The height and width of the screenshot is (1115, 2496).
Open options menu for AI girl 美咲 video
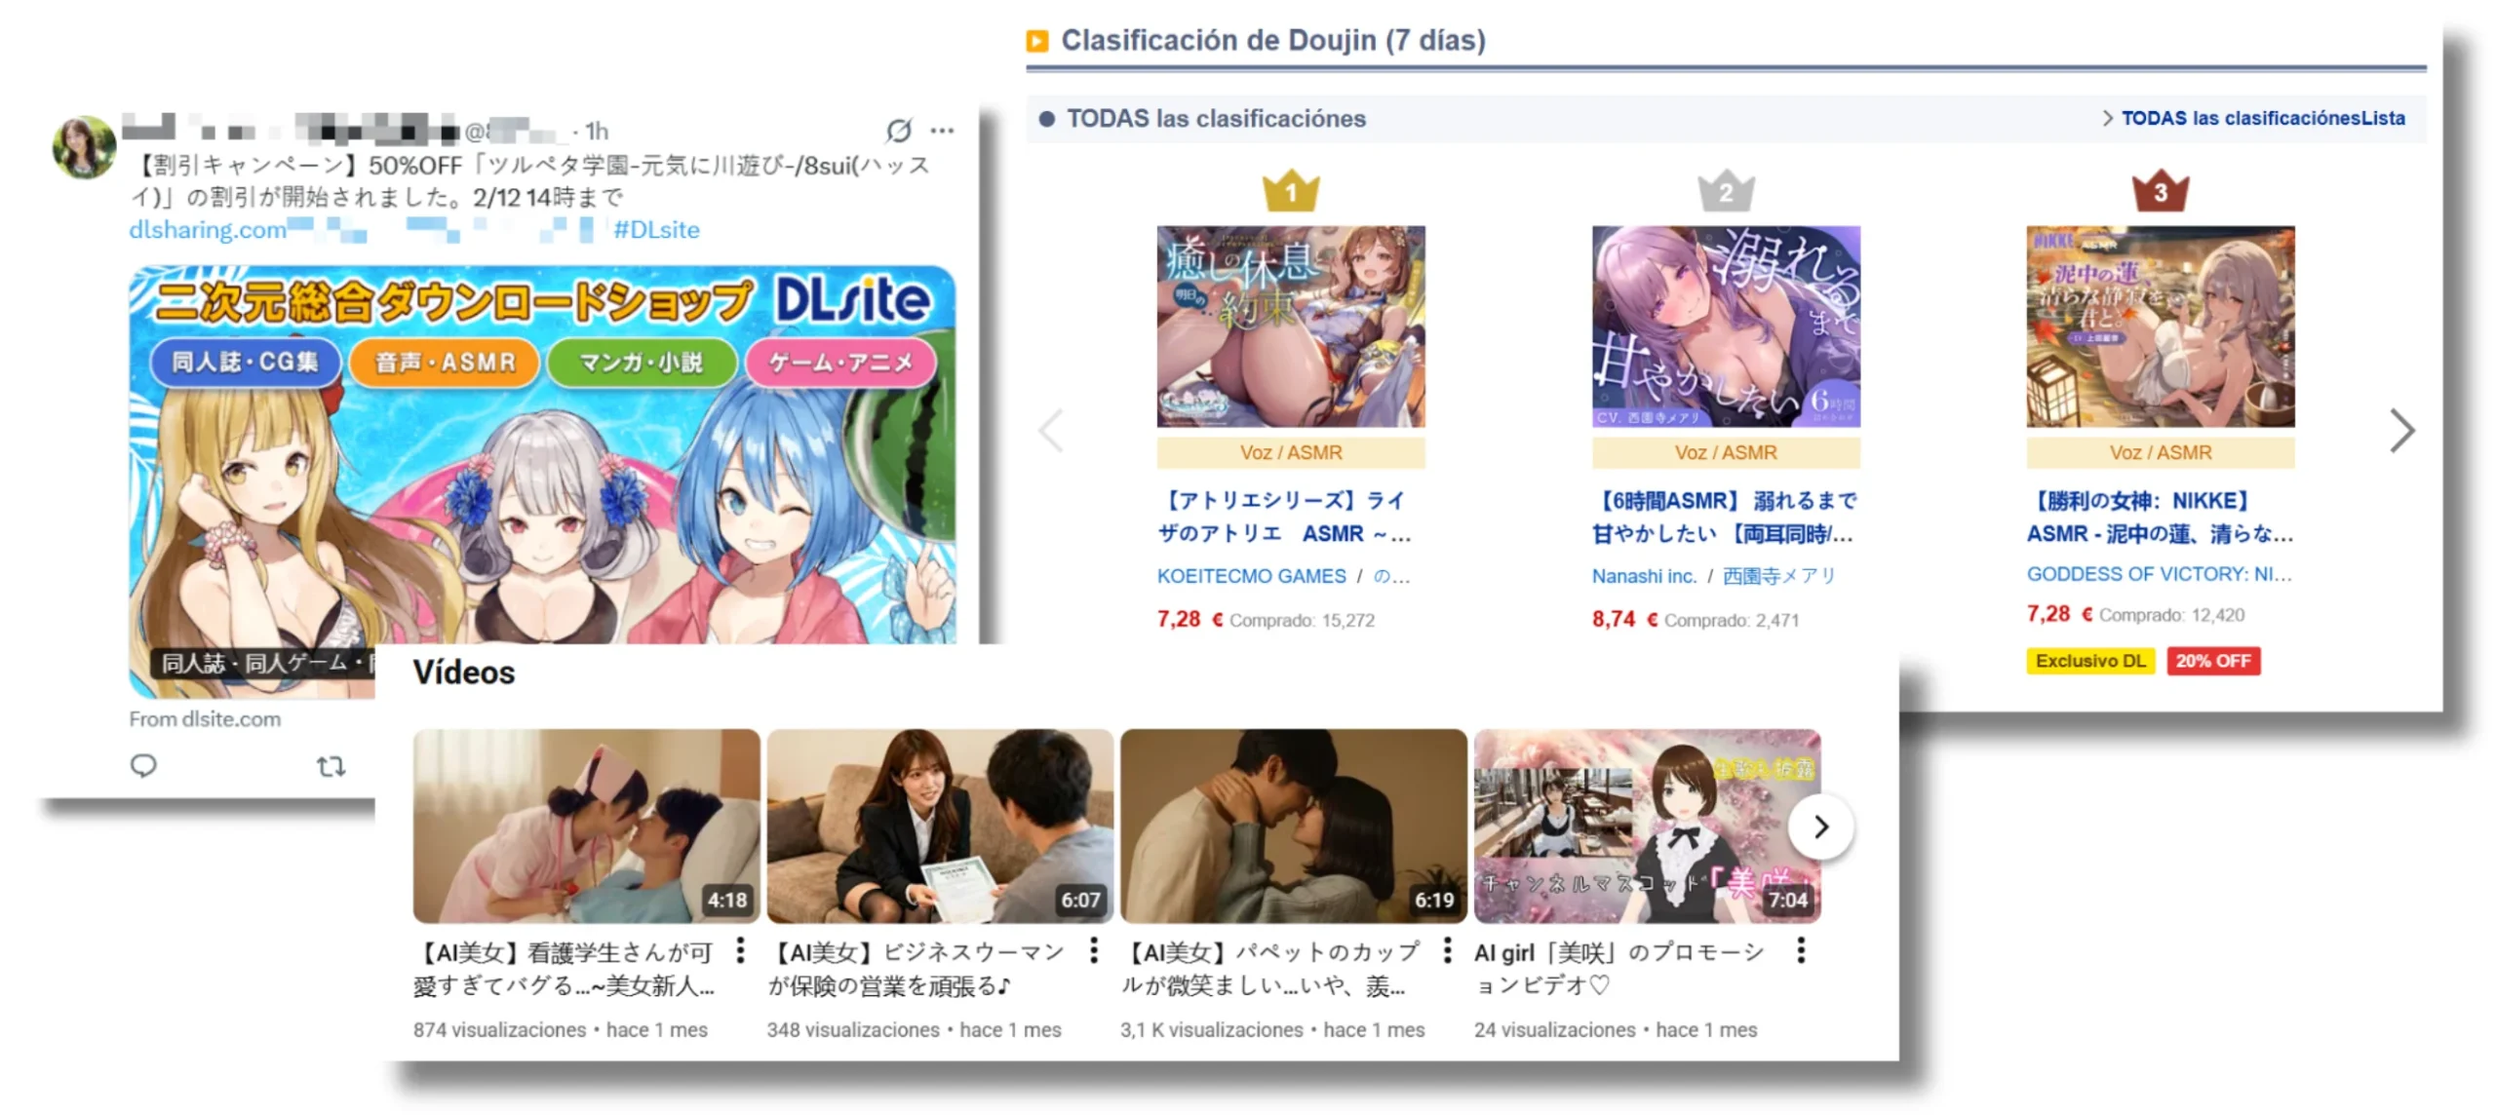click(1801, 950)
